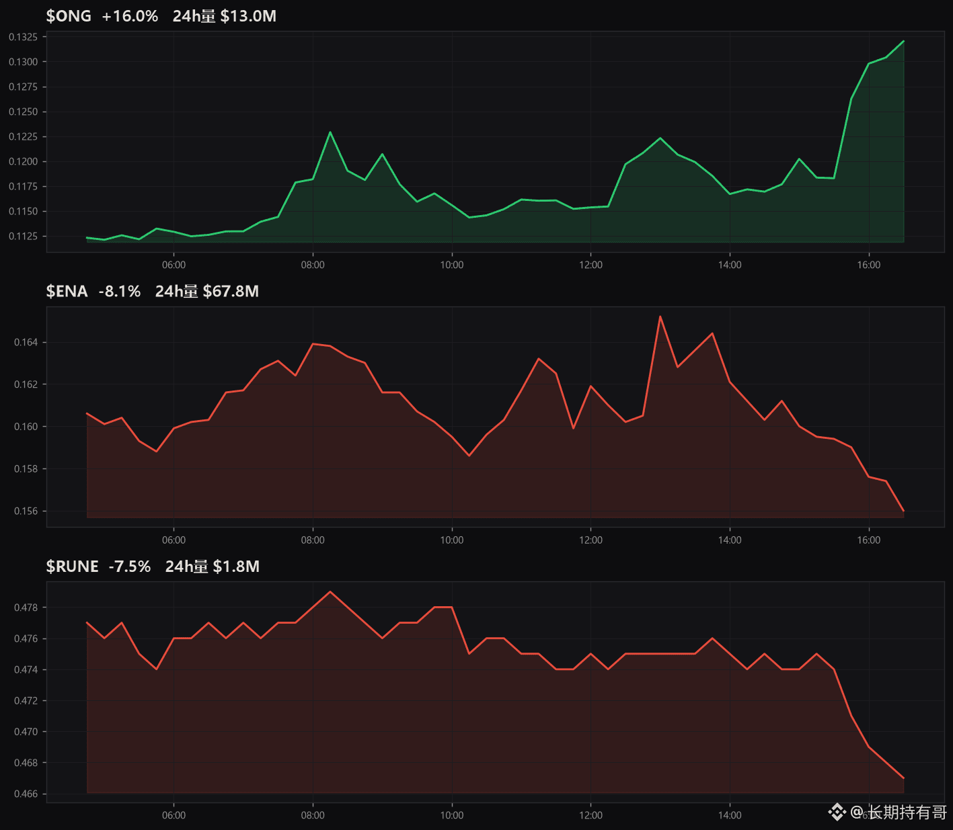
Task: Select the 0.1250 y-axis label
Action: coord(24,112)
